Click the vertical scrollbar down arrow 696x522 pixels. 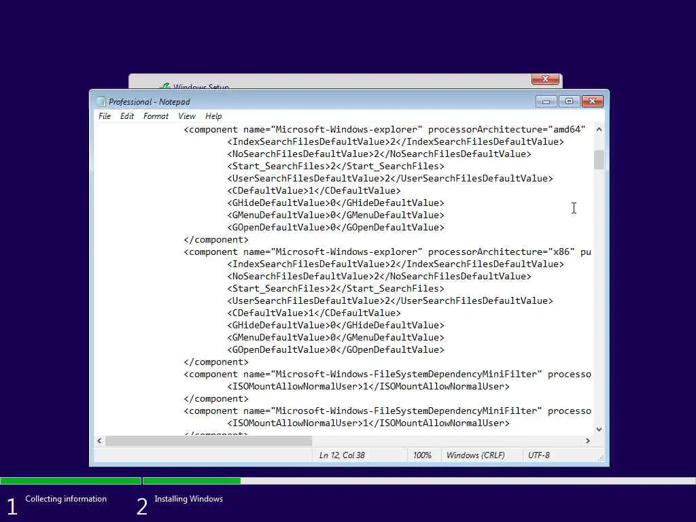coord(599,430)
